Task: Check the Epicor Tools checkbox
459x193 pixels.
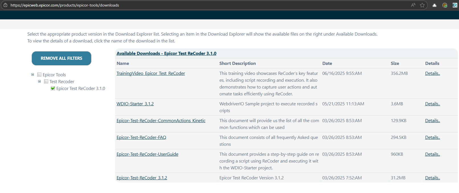Action: [x=39, y=75]
